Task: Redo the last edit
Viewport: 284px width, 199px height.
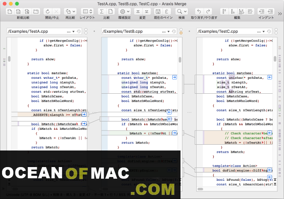Action: [208, 12]
